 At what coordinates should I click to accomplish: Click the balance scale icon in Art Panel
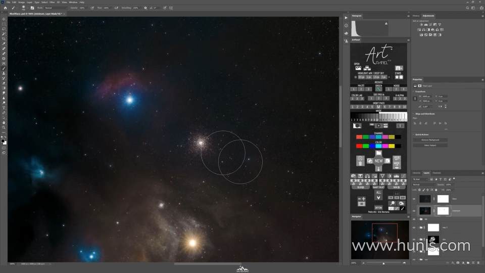[367, 176]
